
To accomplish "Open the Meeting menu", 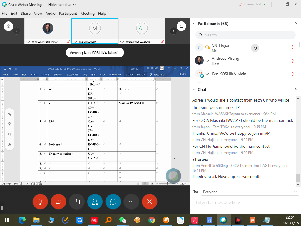I will coord(87,13).
